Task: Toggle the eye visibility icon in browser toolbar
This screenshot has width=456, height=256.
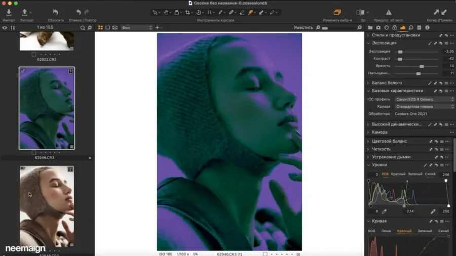Action: 5,28
